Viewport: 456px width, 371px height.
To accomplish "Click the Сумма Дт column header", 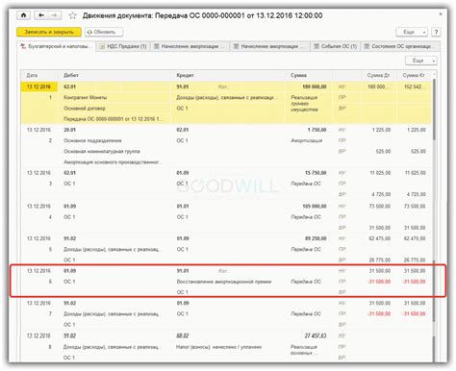I will click(379, 75).
